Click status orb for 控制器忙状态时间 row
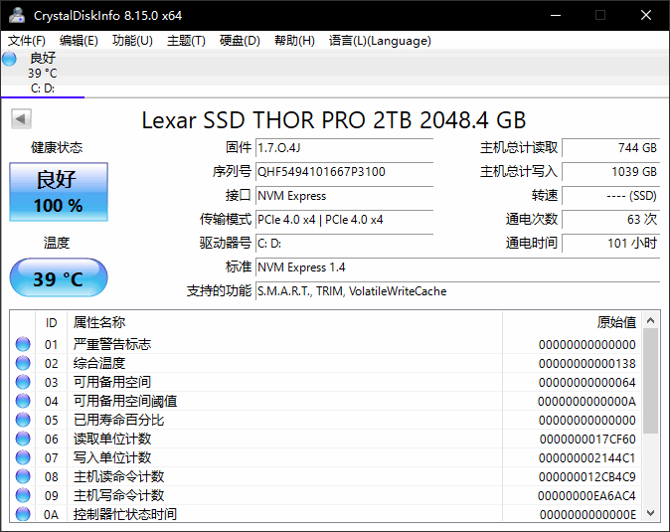Viewport: 670px width, 532px height. click(x=23, y=514)
